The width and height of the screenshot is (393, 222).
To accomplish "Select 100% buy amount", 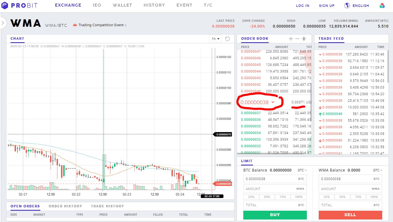I will click(x=299, y=197).
